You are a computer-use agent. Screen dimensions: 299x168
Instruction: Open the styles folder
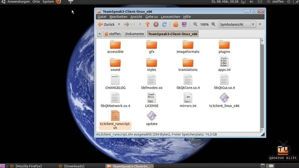click(151, 65)
